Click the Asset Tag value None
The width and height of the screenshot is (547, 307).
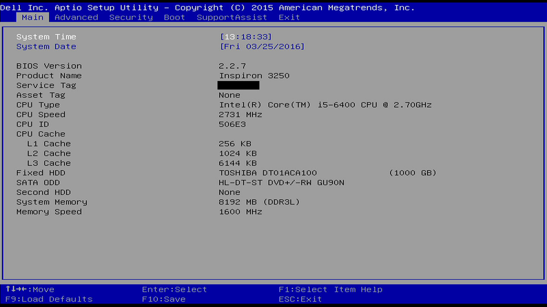pos(230,95)
